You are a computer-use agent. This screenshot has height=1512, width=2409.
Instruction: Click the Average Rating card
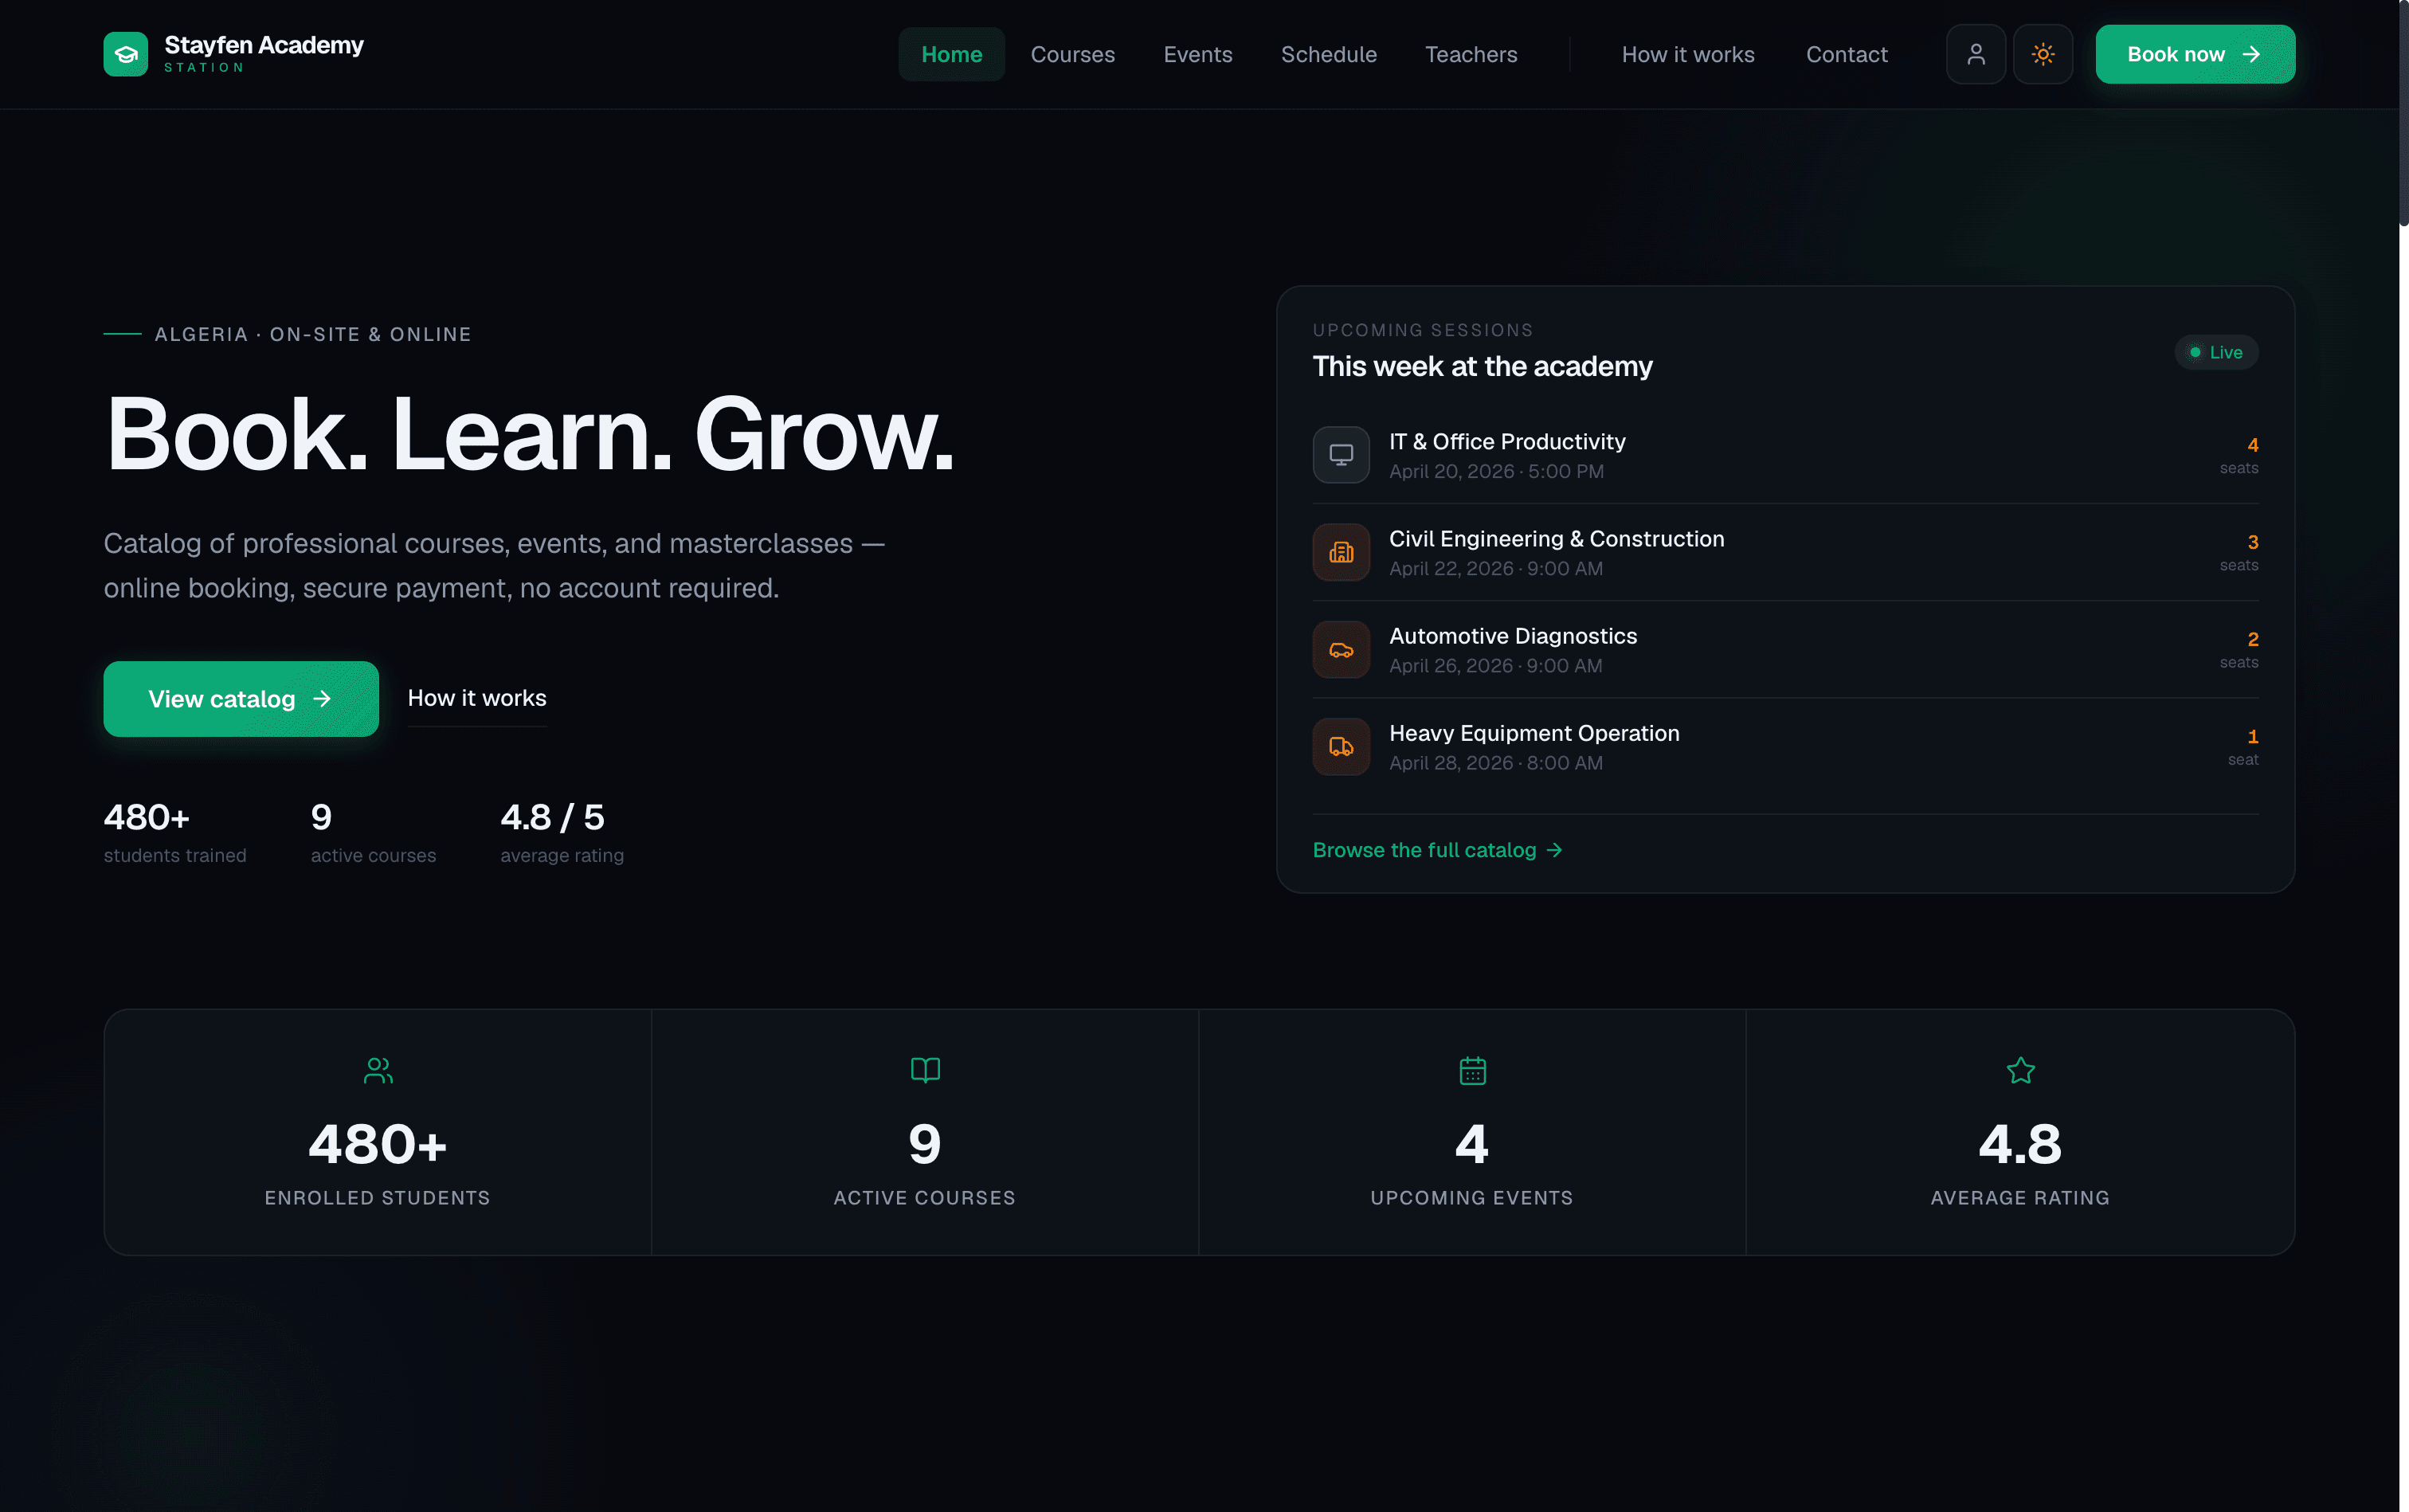click(2020, 1132)
